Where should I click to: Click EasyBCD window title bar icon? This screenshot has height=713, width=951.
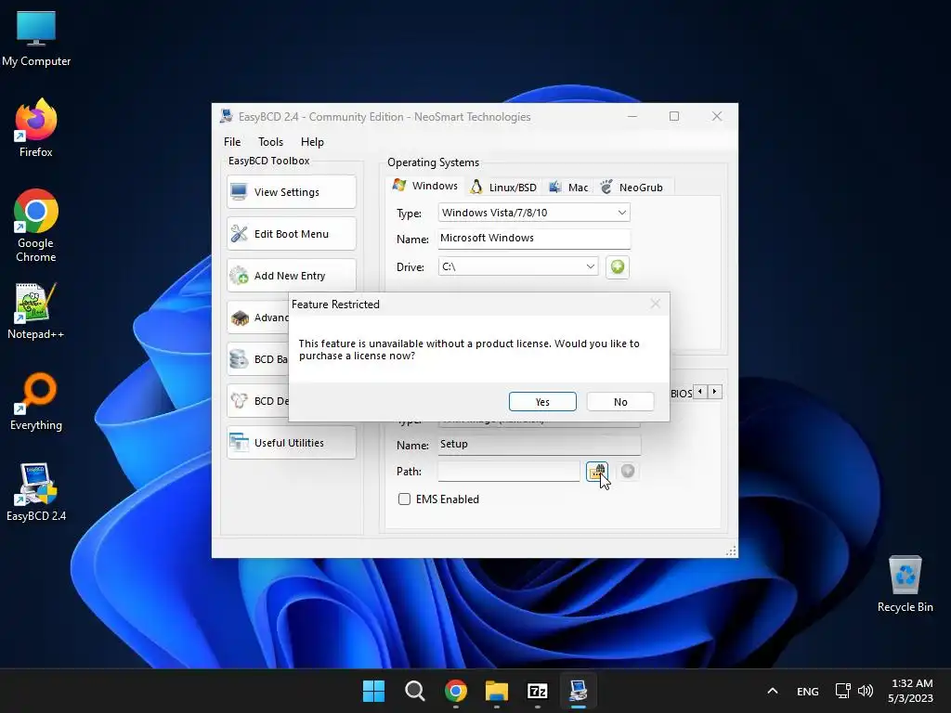[227, 116]
